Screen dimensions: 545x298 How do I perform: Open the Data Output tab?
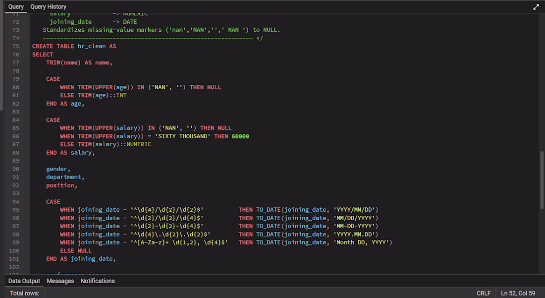pos(24,281)
